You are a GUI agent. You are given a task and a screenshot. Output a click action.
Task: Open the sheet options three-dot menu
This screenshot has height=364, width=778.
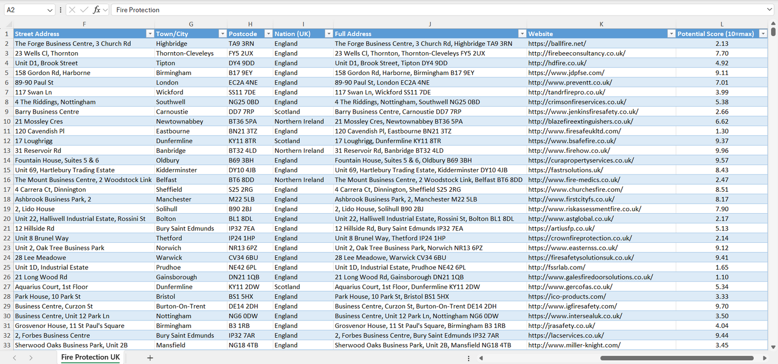(468, 358)
